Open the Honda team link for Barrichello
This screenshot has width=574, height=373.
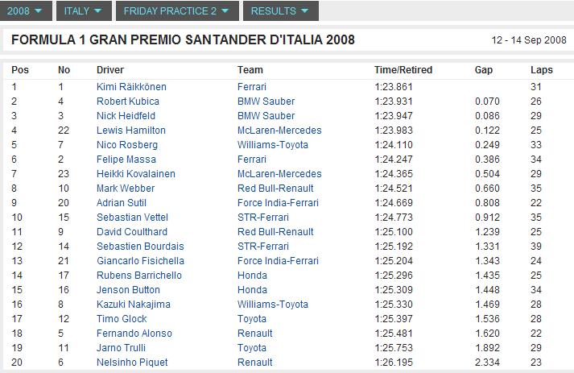(x=251, y=276)
